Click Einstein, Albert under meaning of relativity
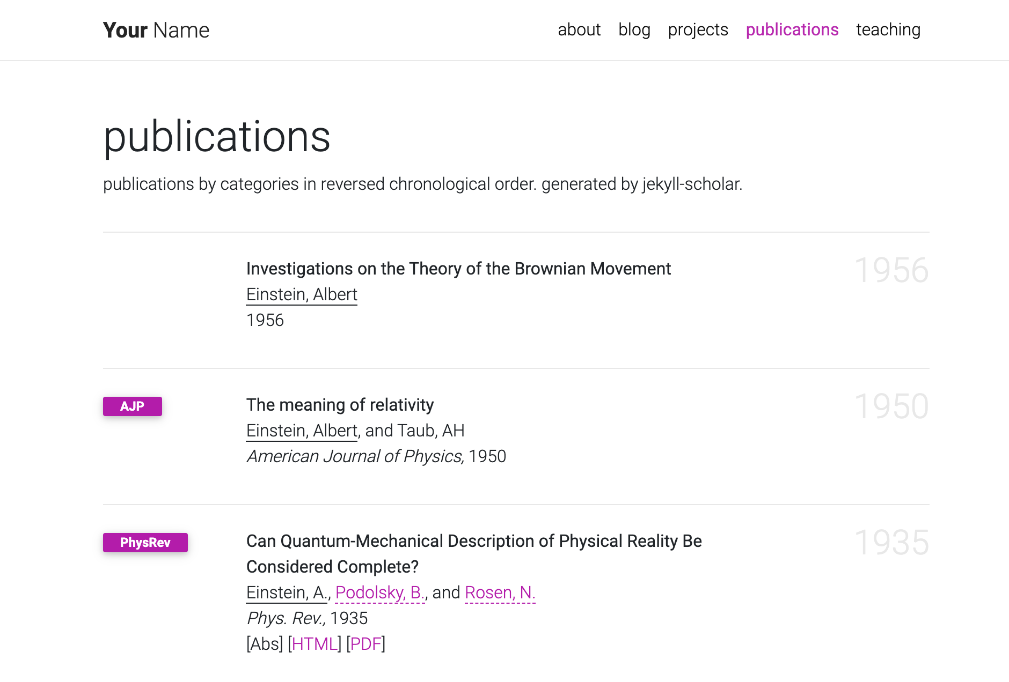The image size is (1009, 682). [x=302, y=431]
